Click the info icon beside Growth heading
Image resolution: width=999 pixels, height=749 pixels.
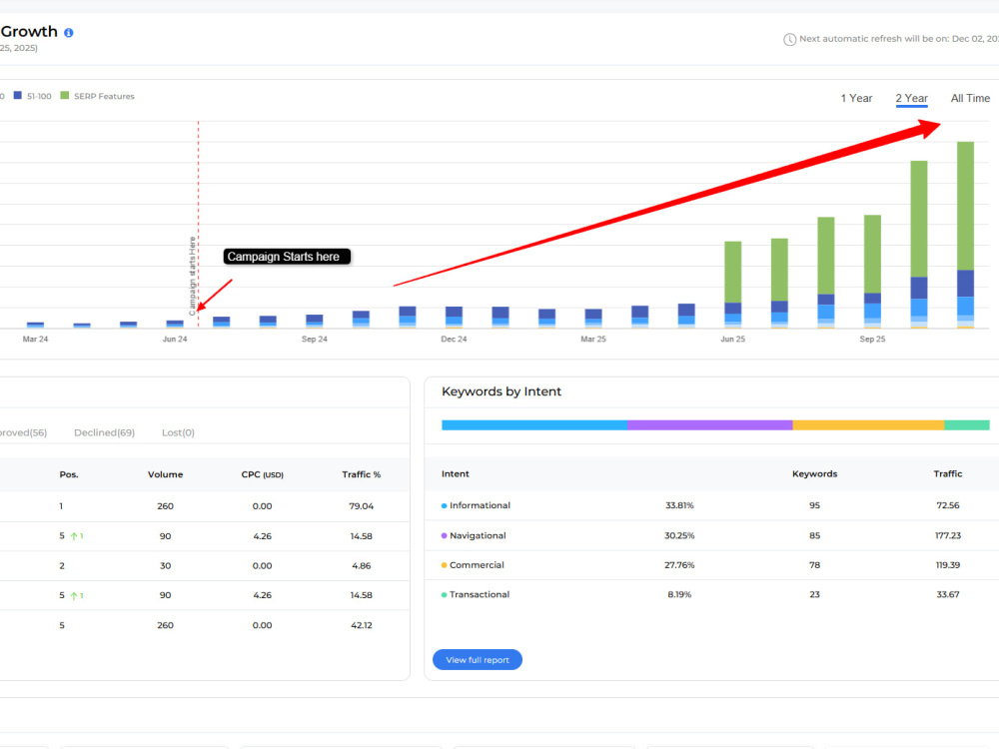pyautogui.click(x=69, y=33)
